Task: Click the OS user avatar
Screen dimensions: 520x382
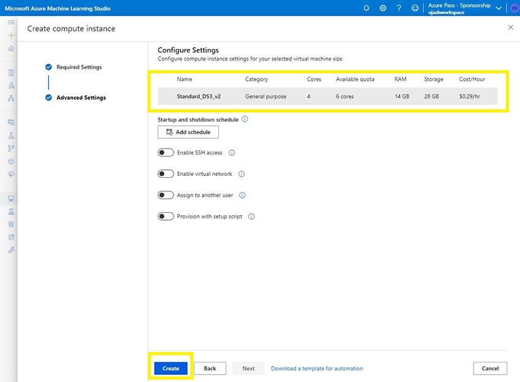Action: (514, 8)
